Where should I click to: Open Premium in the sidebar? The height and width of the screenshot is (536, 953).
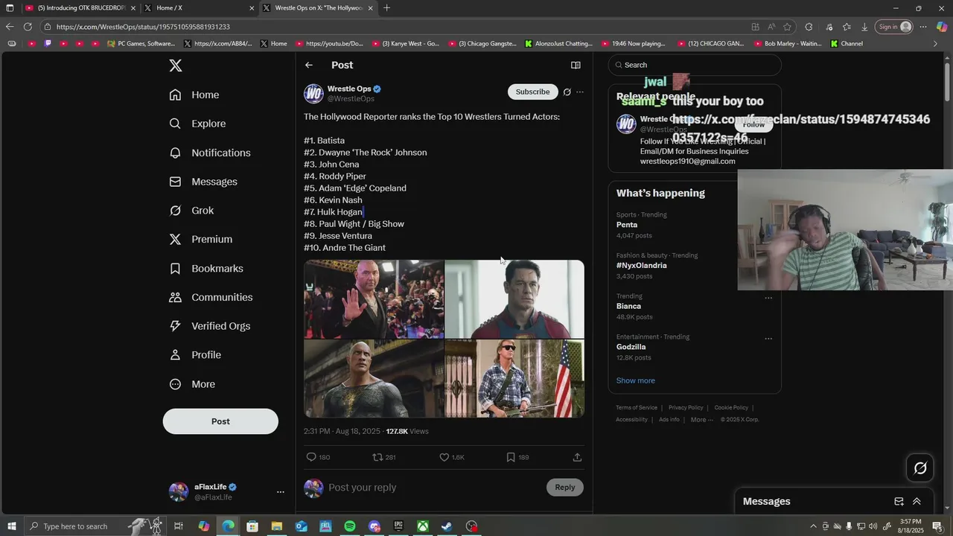click(x=201, y=239)
